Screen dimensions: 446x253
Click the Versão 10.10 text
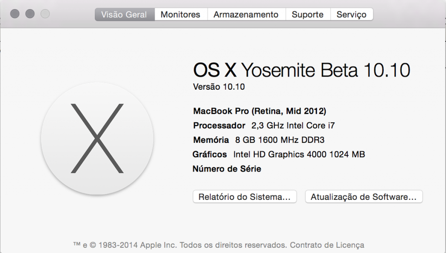pyautogui.click(x=219, y=87)
